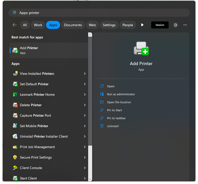Expand Capture Printer Port chevron
The image size is (198, 184).
[85, 115]
